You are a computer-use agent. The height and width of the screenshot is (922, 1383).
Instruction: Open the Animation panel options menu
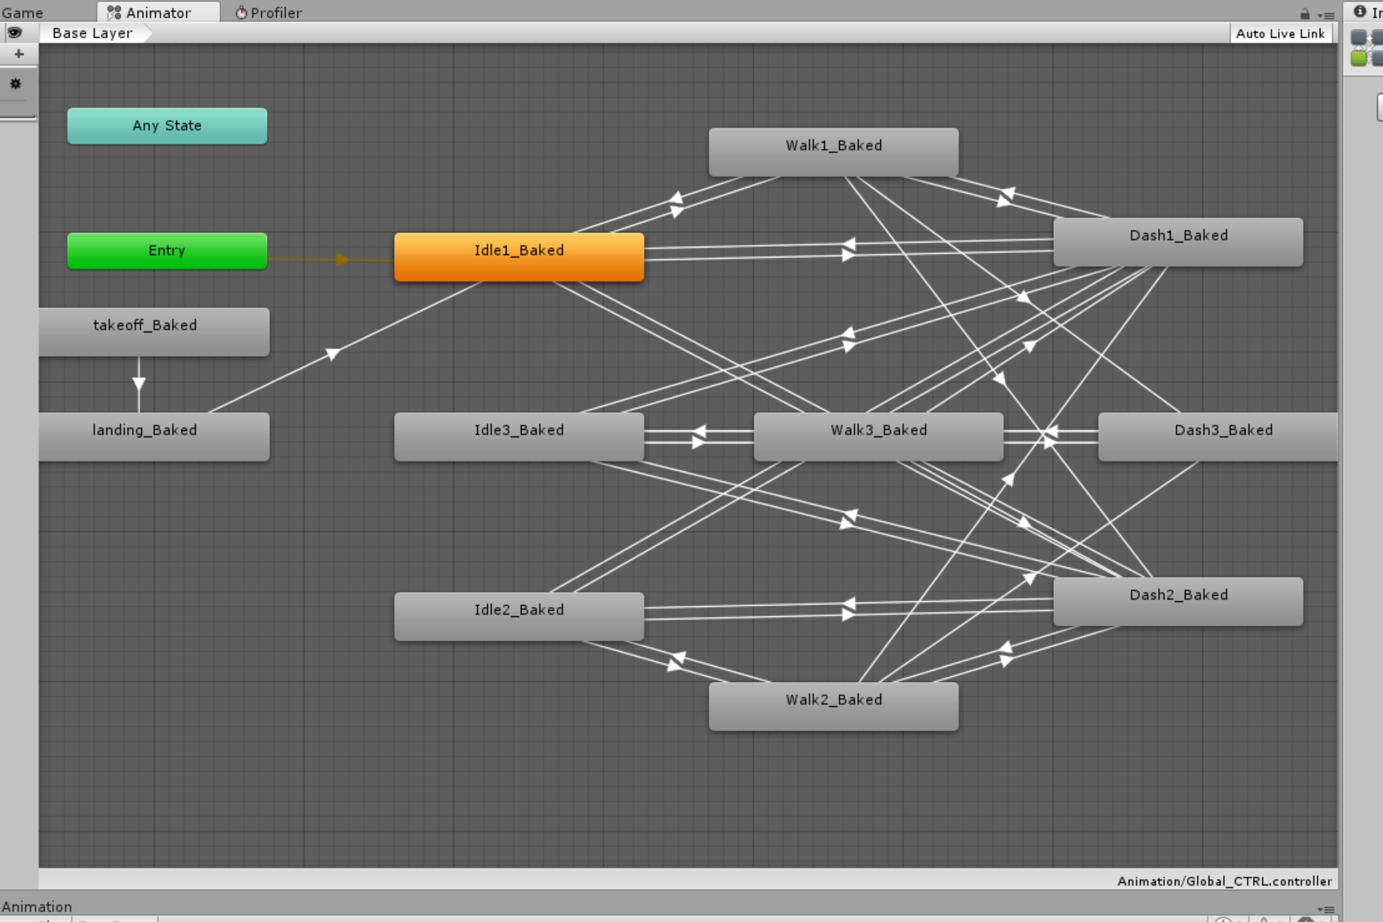coord(1325,909)
